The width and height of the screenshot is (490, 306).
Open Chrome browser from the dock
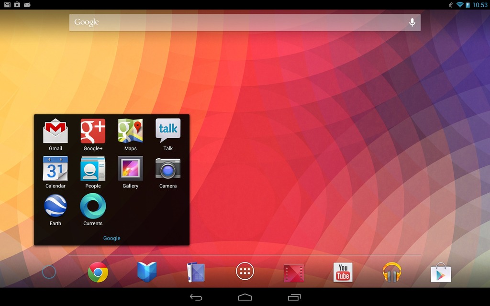click(98, 272)
